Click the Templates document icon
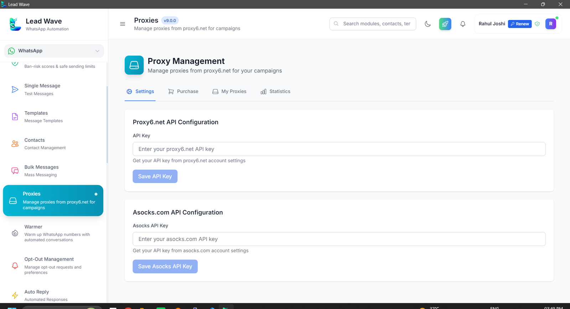This screenshot has width=570, height=309. tap(15, 117)
